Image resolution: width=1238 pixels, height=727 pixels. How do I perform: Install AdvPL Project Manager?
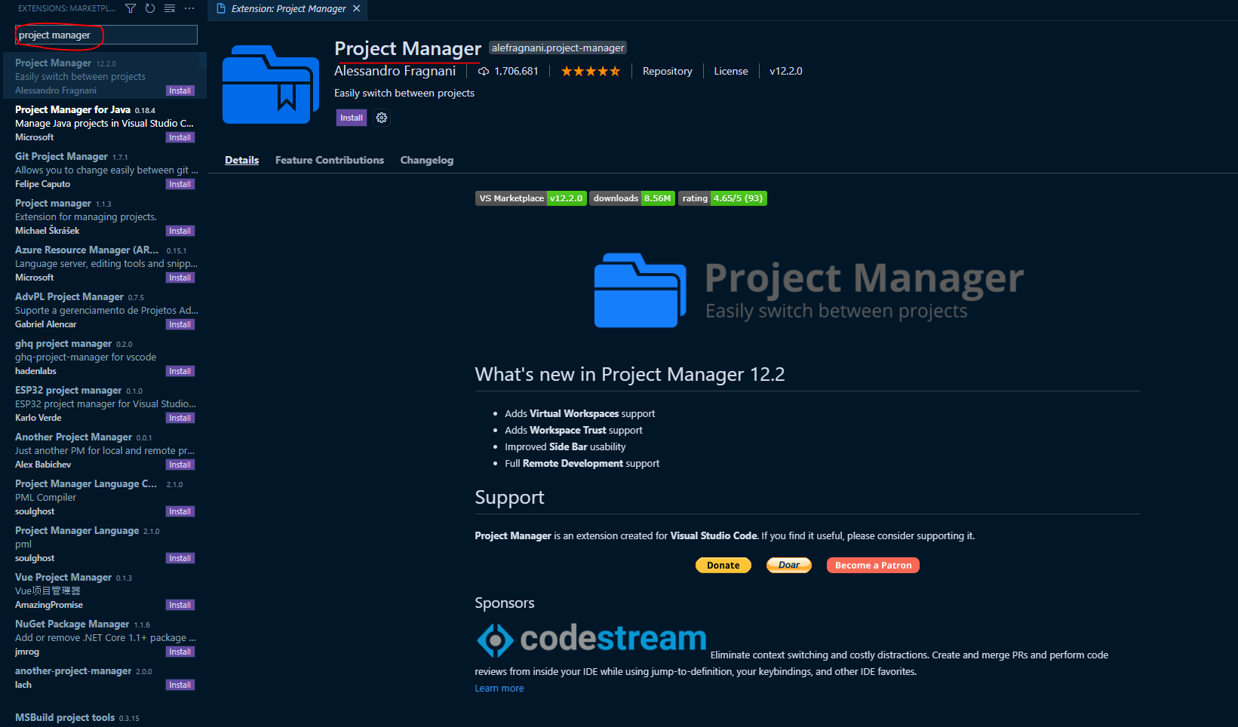[x=180, y=324]
